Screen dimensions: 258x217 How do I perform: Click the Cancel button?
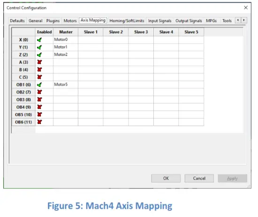(x=199, y=178)
